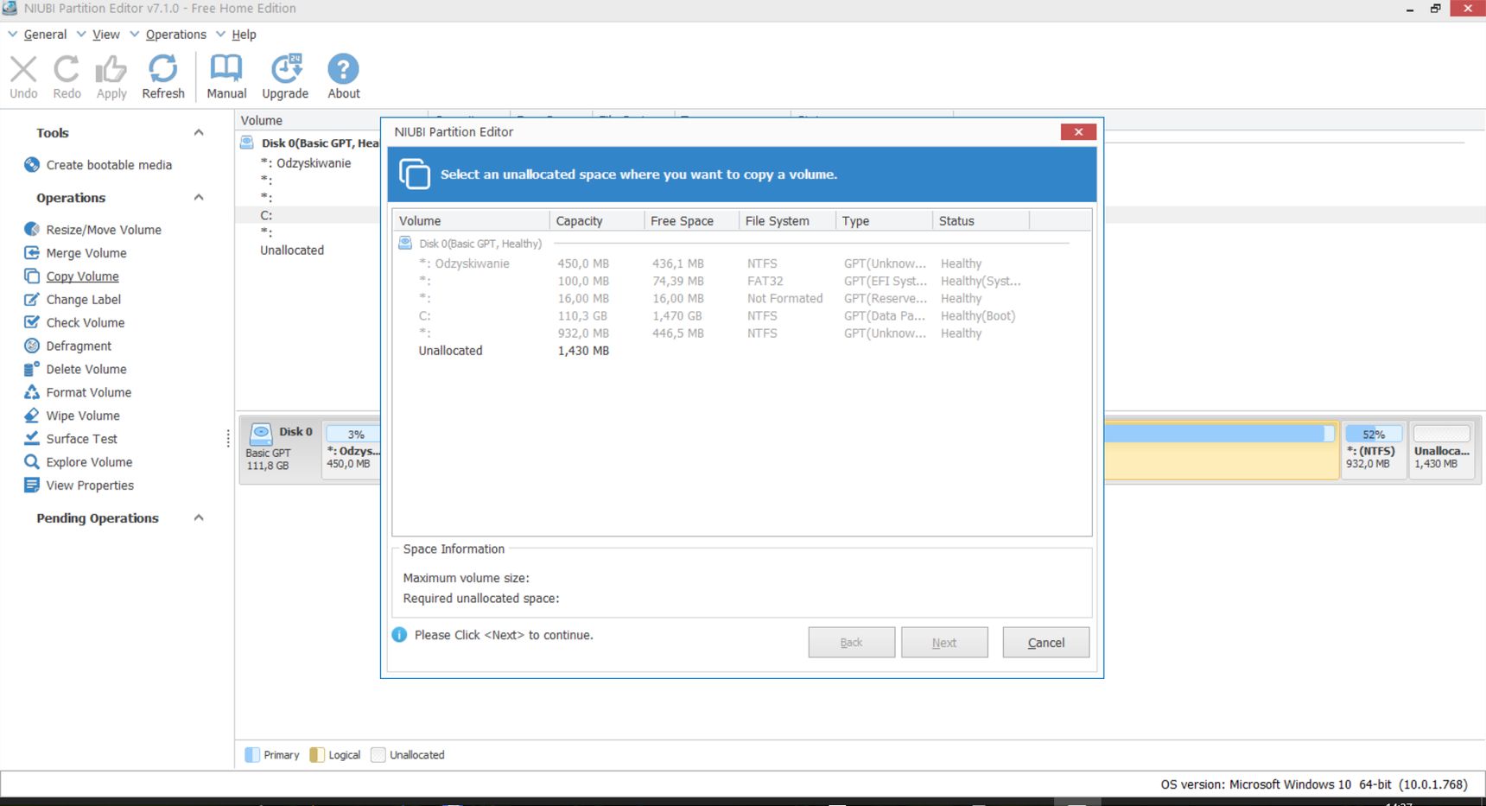Click the Unalloca... 1,430 MB partition block
1486x806 pixels.
(x=1441, y=450)
